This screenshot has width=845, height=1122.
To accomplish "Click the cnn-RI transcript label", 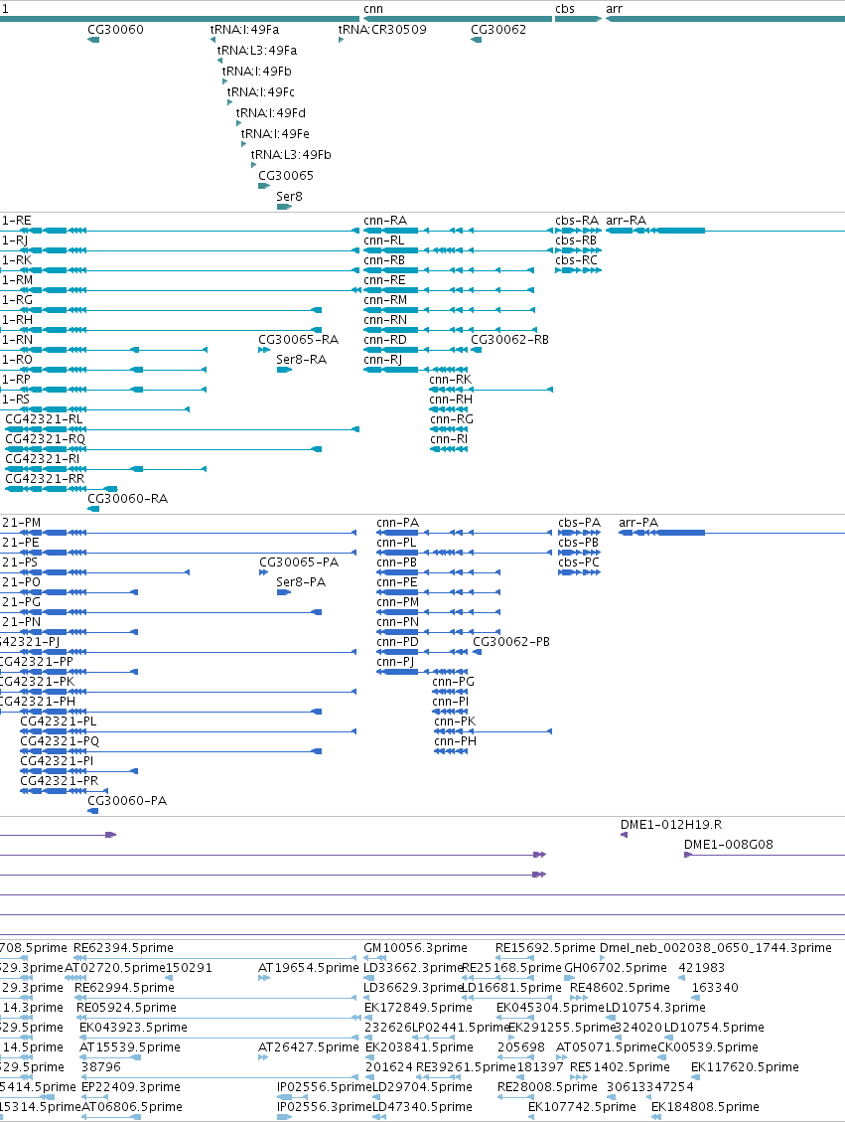I will coord(449,439).
